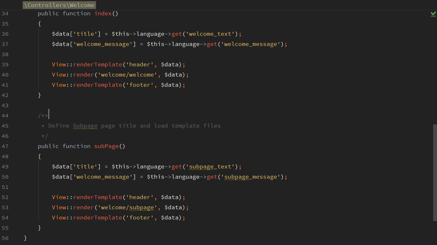Click the green inspection checkmark icon
The width and height of the screenshot is (437, 245).
click(x=433, y=14)
